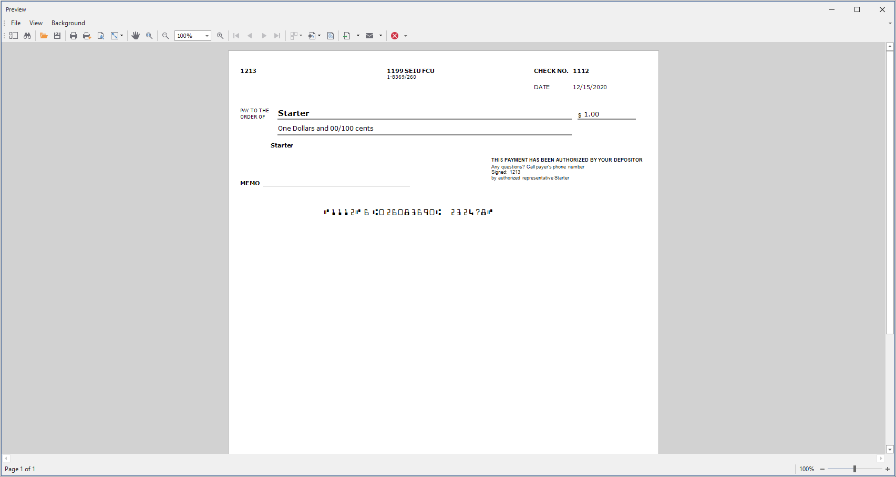Click the binoculars Search icon
The height and width of the screenshot is (477, 896).
(27, 36)
